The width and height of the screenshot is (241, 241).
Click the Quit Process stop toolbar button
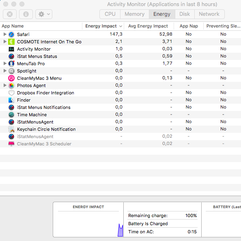[x=10, y=14]
